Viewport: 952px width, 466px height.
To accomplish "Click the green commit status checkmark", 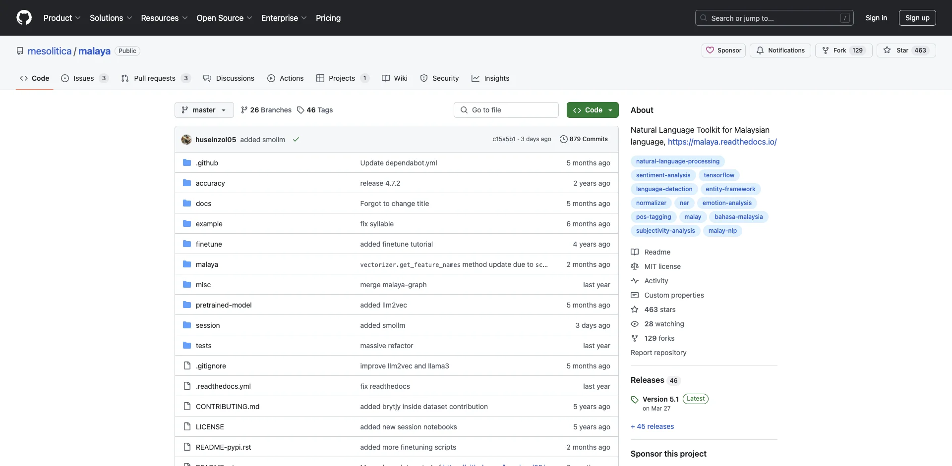I will (296, 140).
